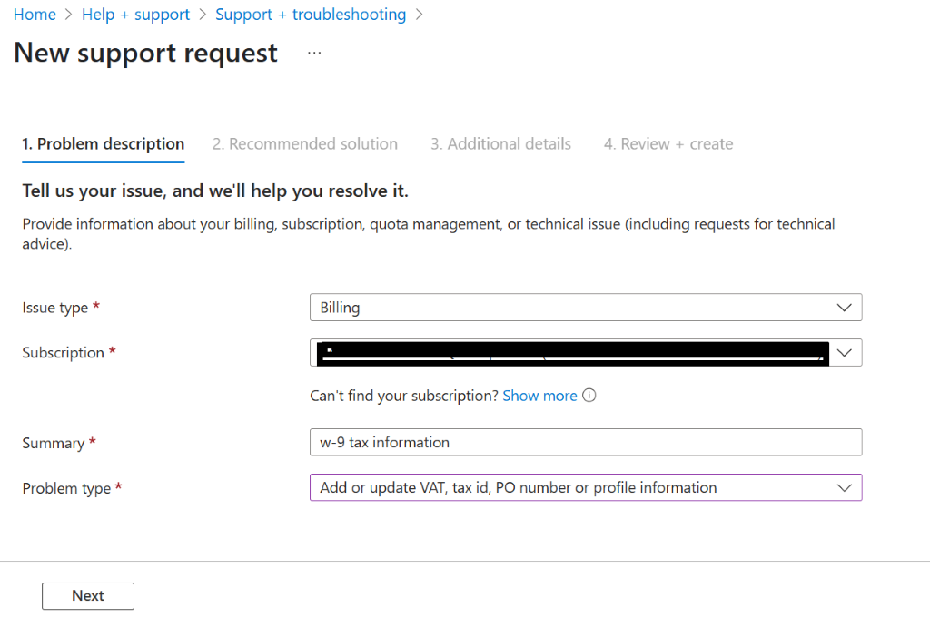Click the Show more link
930x617 pixels.
click(x=539, y=396)
